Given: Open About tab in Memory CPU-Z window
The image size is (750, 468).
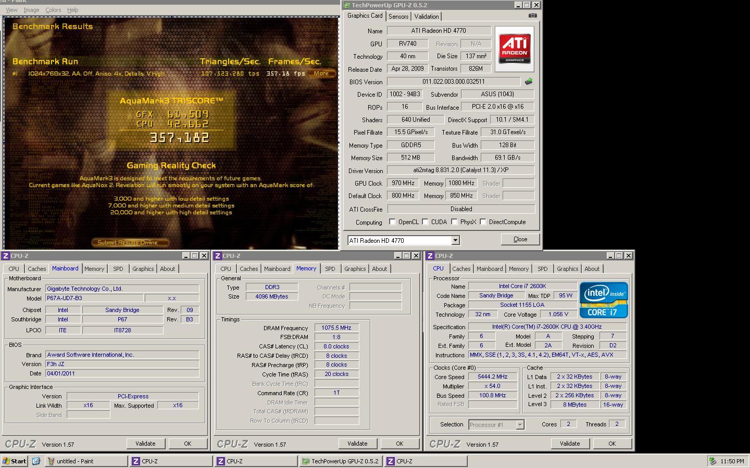Looking at the screenshot, I should click(x=380, y=269).
